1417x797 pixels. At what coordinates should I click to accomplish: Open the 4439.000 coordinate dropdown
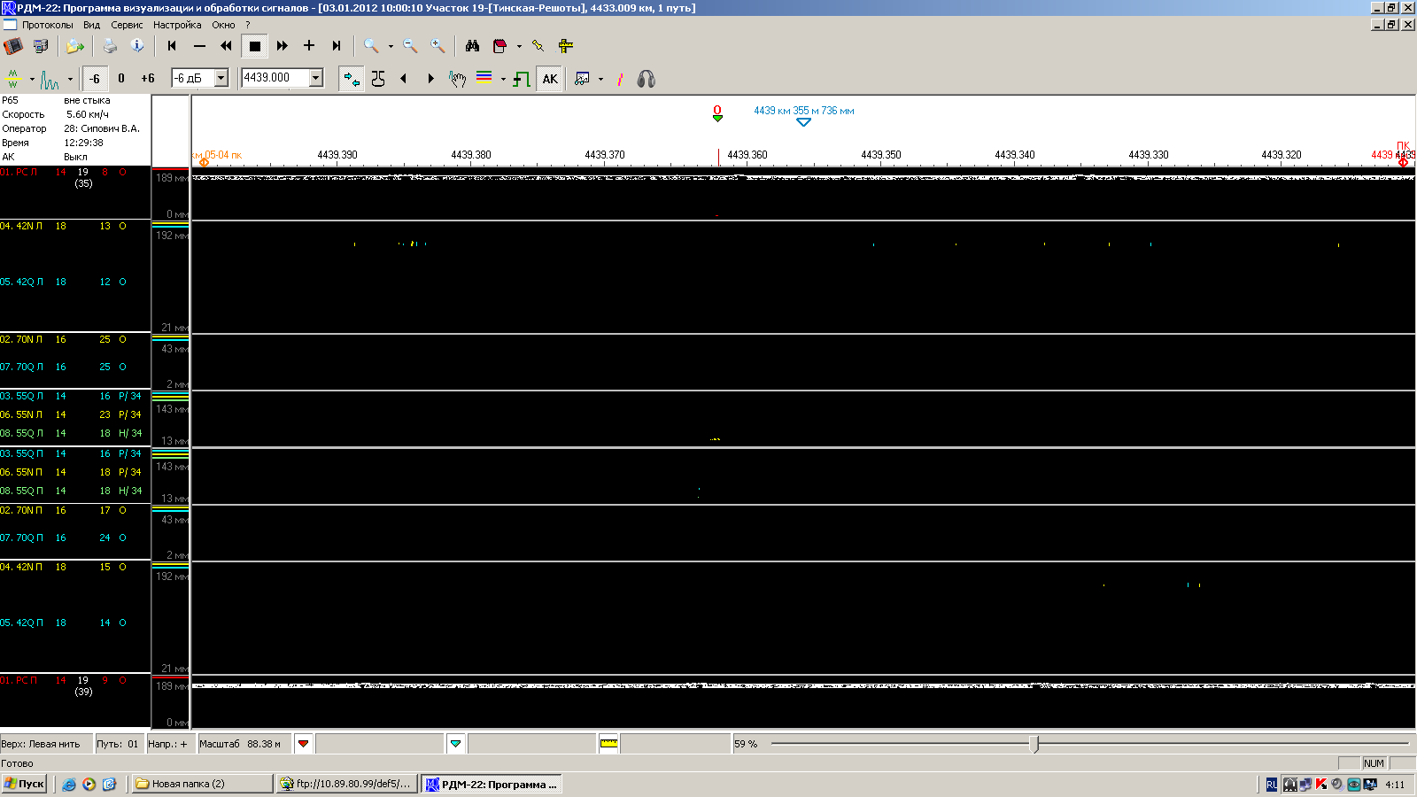pos(315,78)
